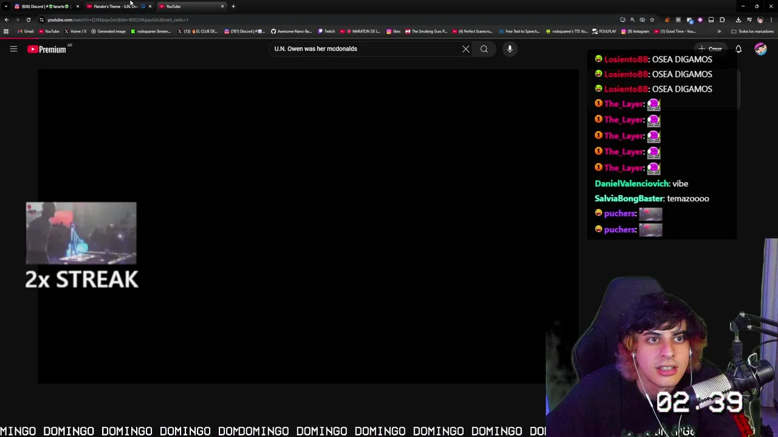
Task: Open the (787) Discord bookmark
Action: coord(245,32)
